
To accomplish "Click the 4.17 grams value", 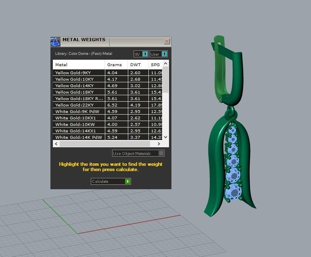I will click(x=112, y=79).
